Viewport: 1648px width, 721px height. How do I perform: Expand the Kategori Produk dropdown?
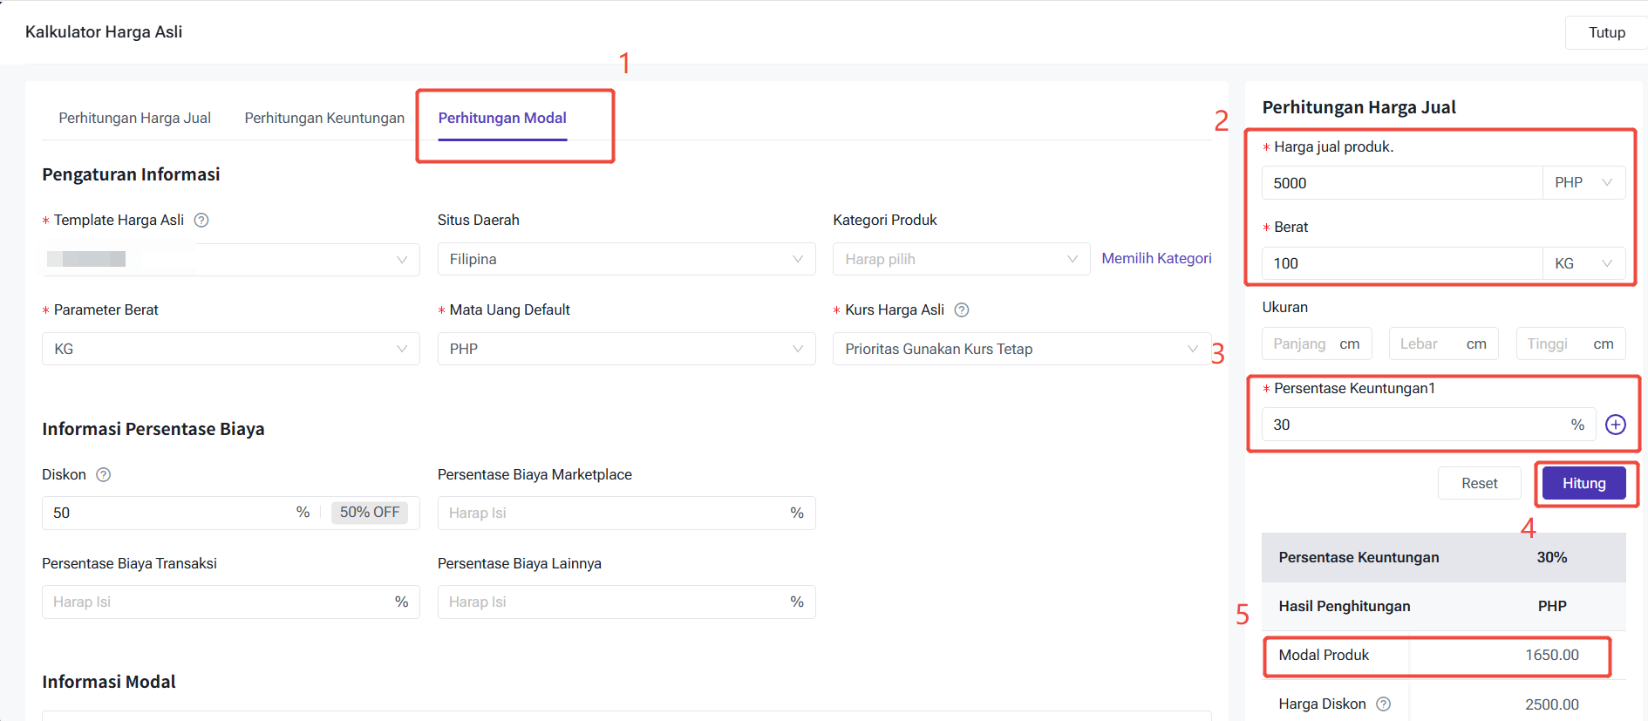[x=960, y=260]
